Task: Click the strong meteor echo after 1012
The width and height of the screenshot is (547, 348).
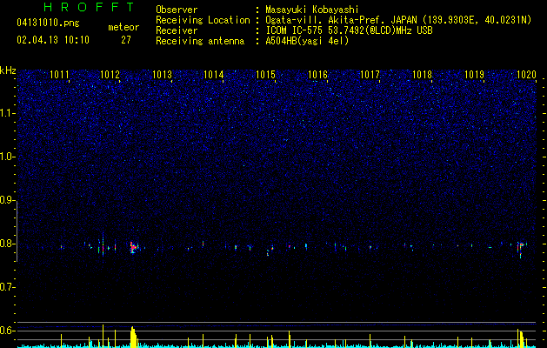Action: pyautogui.click(x=133, y=247)
